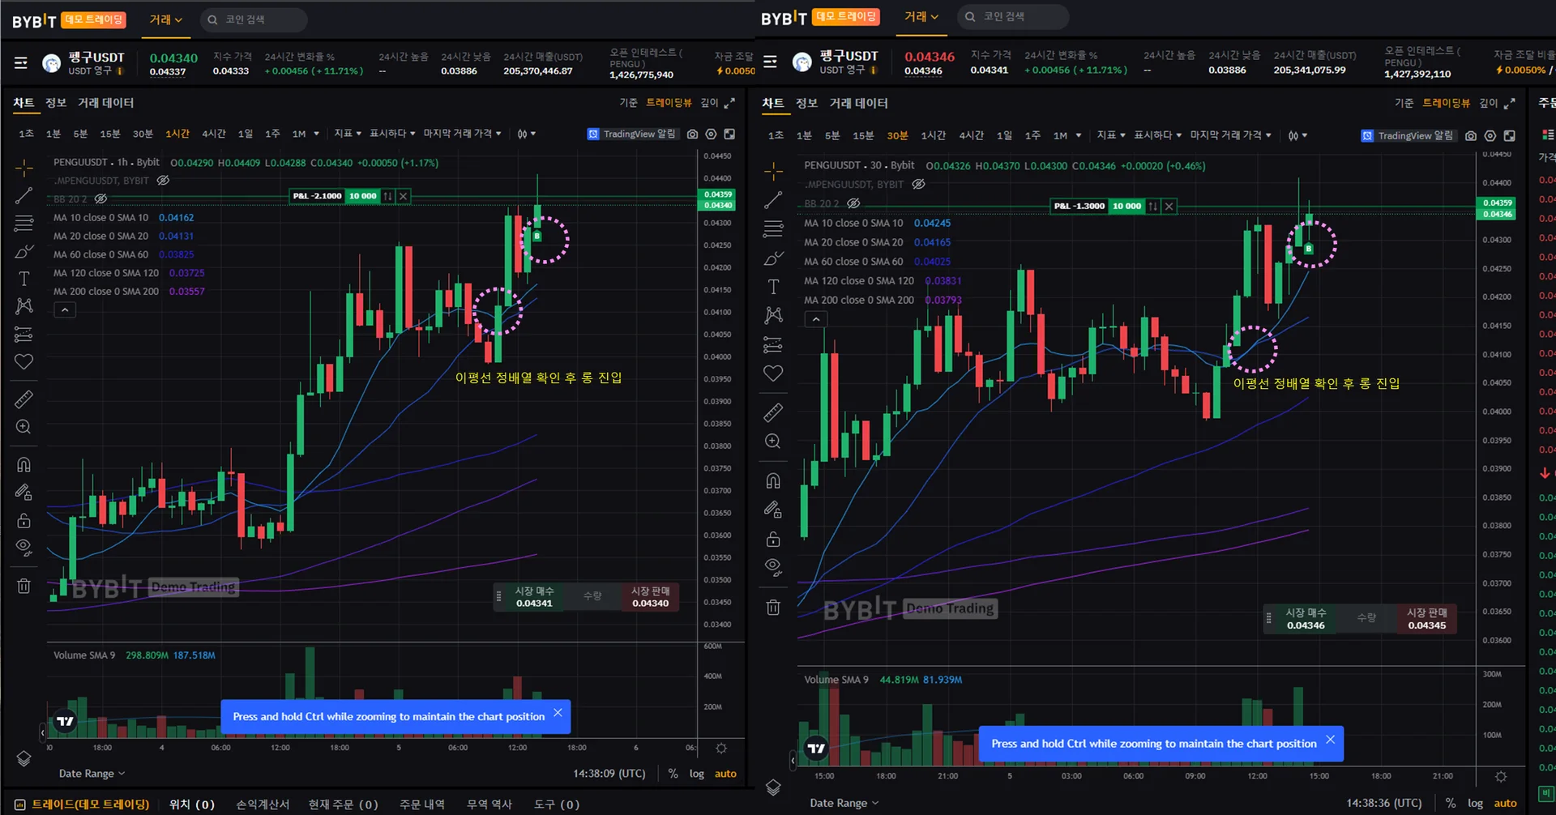Click coin search field in right window

[1013, 16]
